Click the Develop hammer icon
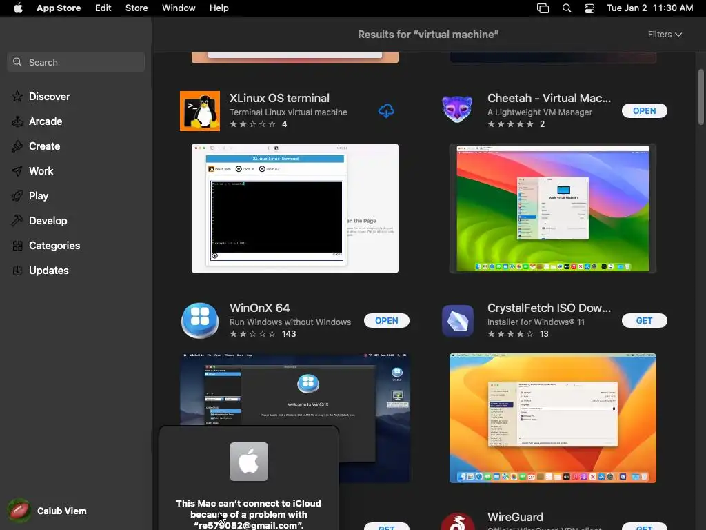This screenshot has height=530, width=706. coord(17,220)
